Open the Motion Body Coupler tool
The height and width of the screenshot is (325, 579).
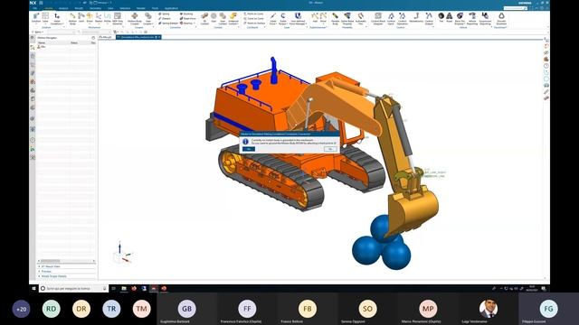tap(135, 18)
